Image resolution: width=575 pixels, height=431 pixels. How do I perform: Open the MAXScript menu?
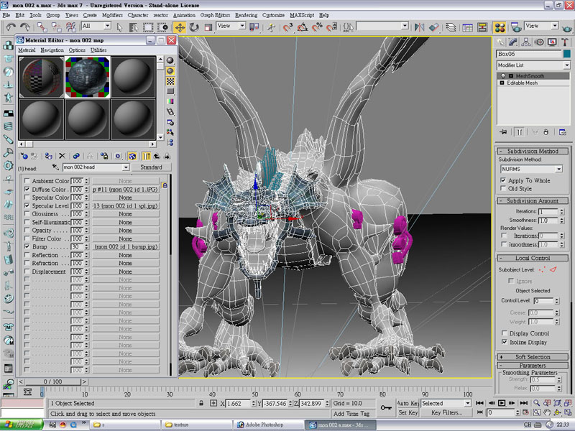(302, 15)
